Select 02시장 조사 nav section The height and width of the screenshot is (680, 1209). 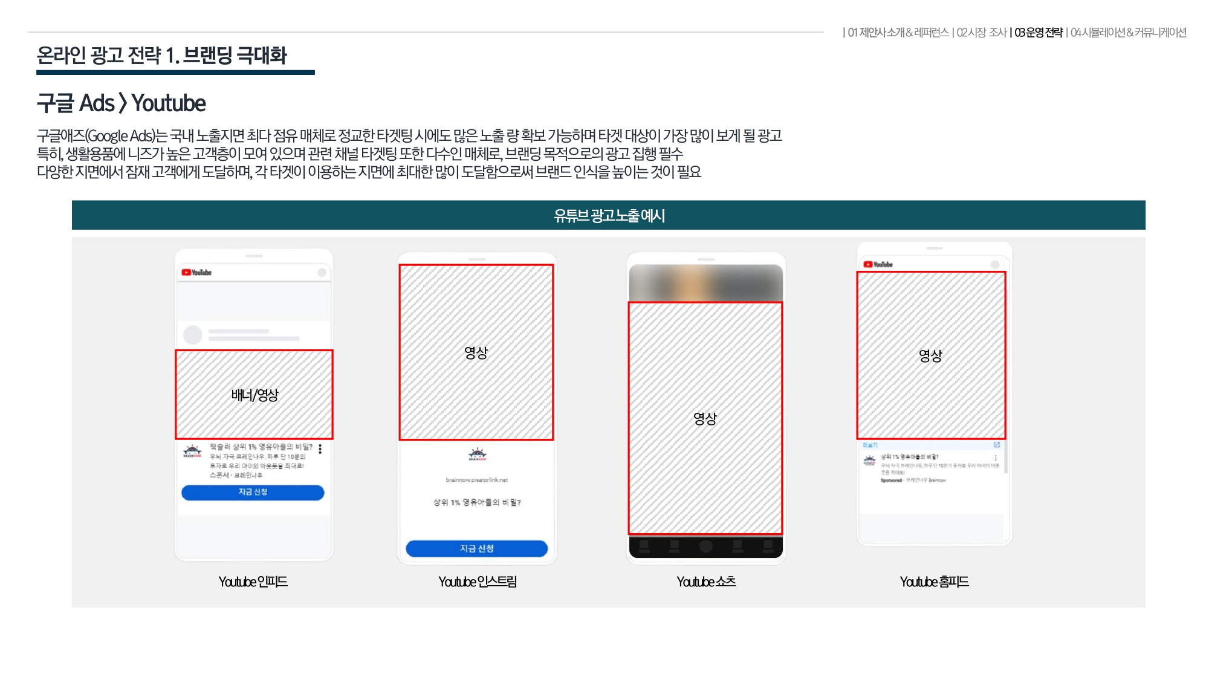(981, 33)
